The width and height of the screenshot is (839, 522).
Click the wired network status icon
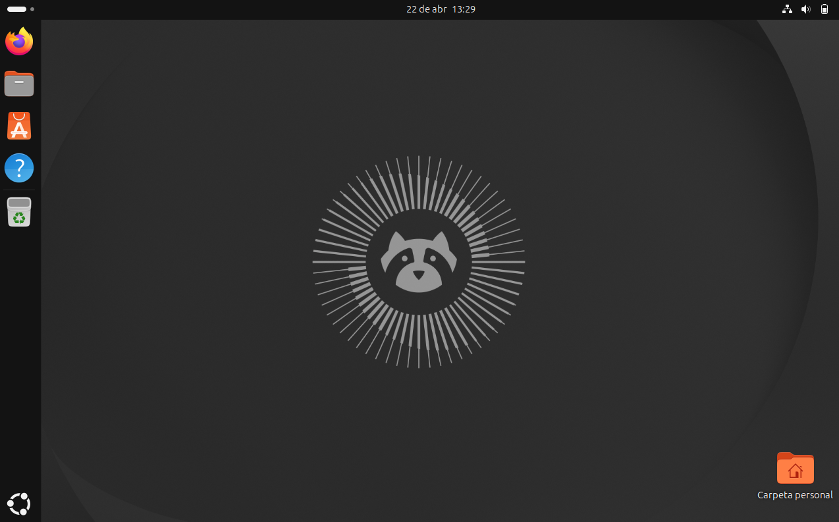click(786, 9)
